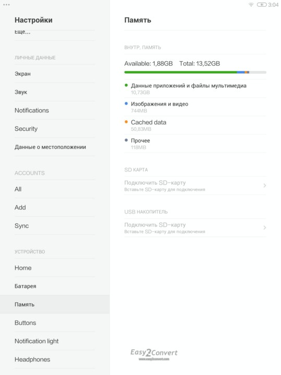
Task: Tap the three-dot overflow icon top left
Action: 6,5
